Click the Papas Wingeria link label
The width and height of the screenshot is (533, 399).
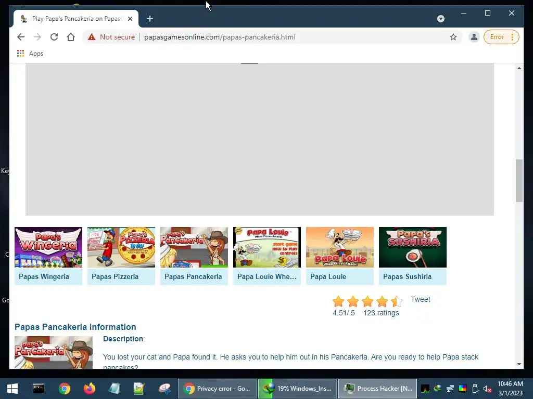pos(44,276)
